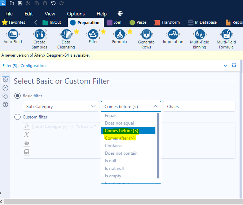Expand the Configuration window chevron menu
Screen dimensions: 243x205
click(x=225, y=66)
